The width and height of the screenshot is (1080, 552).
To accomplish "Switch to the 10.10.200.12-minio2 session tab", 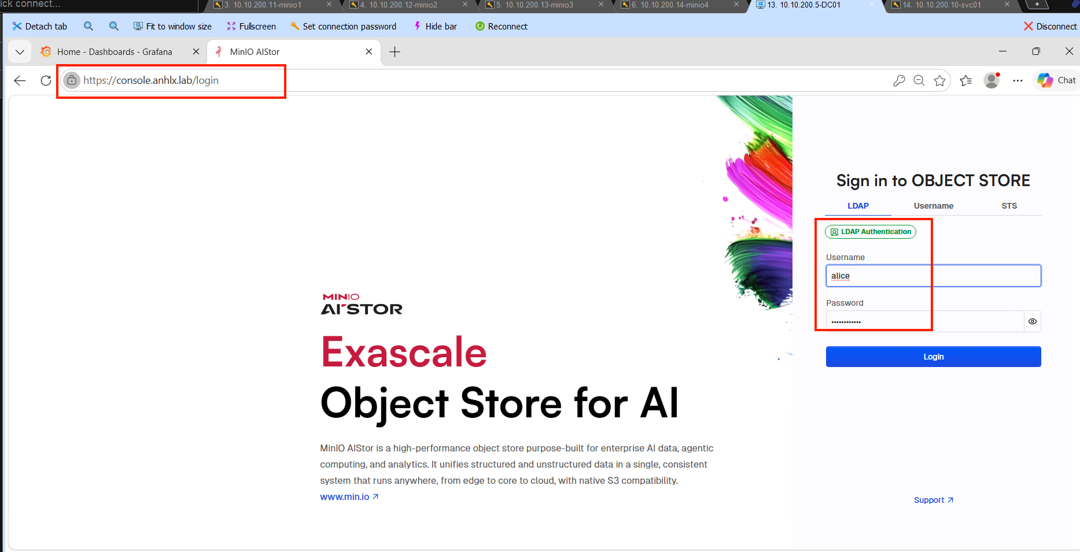I will coord(399,5).
